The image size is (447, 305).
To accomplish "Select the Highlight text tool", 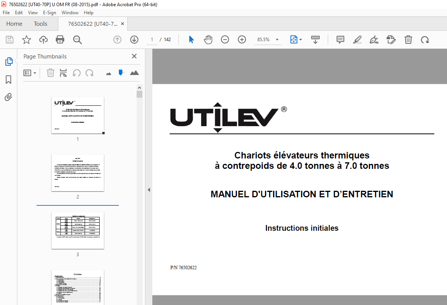I will coord(357,39).
